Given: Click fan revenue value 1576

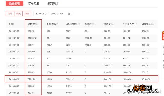Looking at the screenshot, I should pyautogui.click(x=49, y=72).
